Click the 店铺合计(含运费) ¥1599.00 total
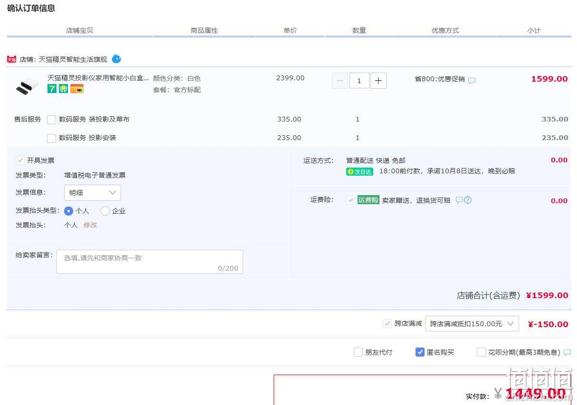This screenshot has height=405, width=577. [512, 295]
